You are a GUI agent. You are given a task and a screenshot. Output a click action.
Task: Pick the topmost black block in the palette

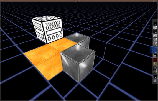(x=155, y=23)
